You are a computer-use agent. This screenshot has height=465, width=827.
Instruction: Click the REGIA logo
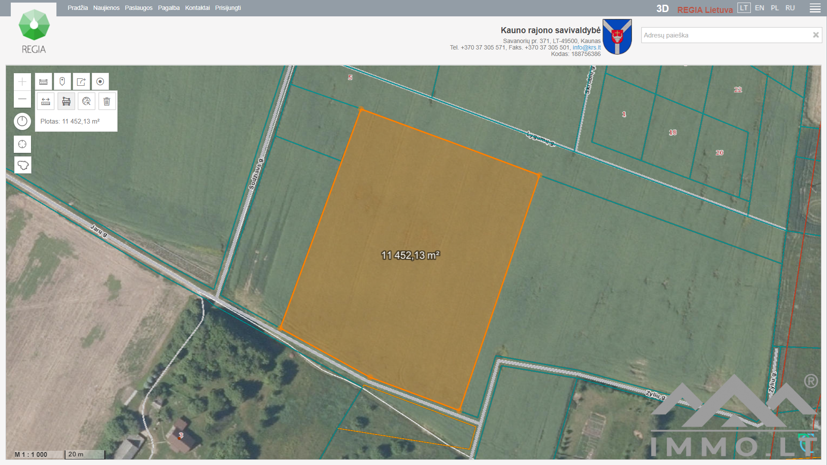click(34, 31)
